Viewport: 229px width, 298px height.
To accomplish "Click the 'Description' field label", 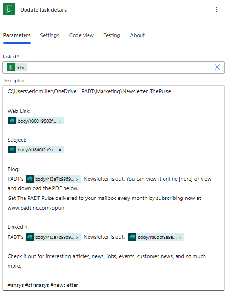I will point(14,81).
